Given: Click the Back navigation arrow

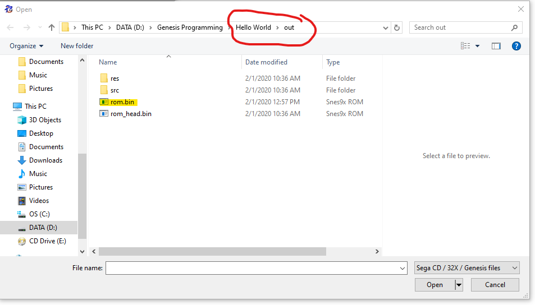Looking at the screenshot, I should (11, 27).
